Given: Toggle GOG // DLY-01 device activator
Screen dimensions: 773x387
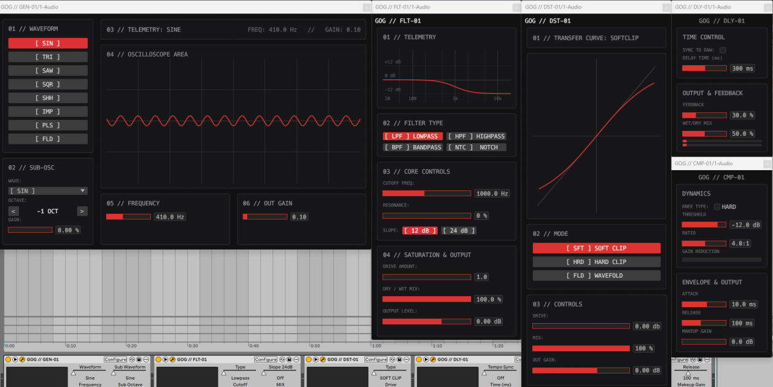Looking at the screenshot, I should 419,359.
